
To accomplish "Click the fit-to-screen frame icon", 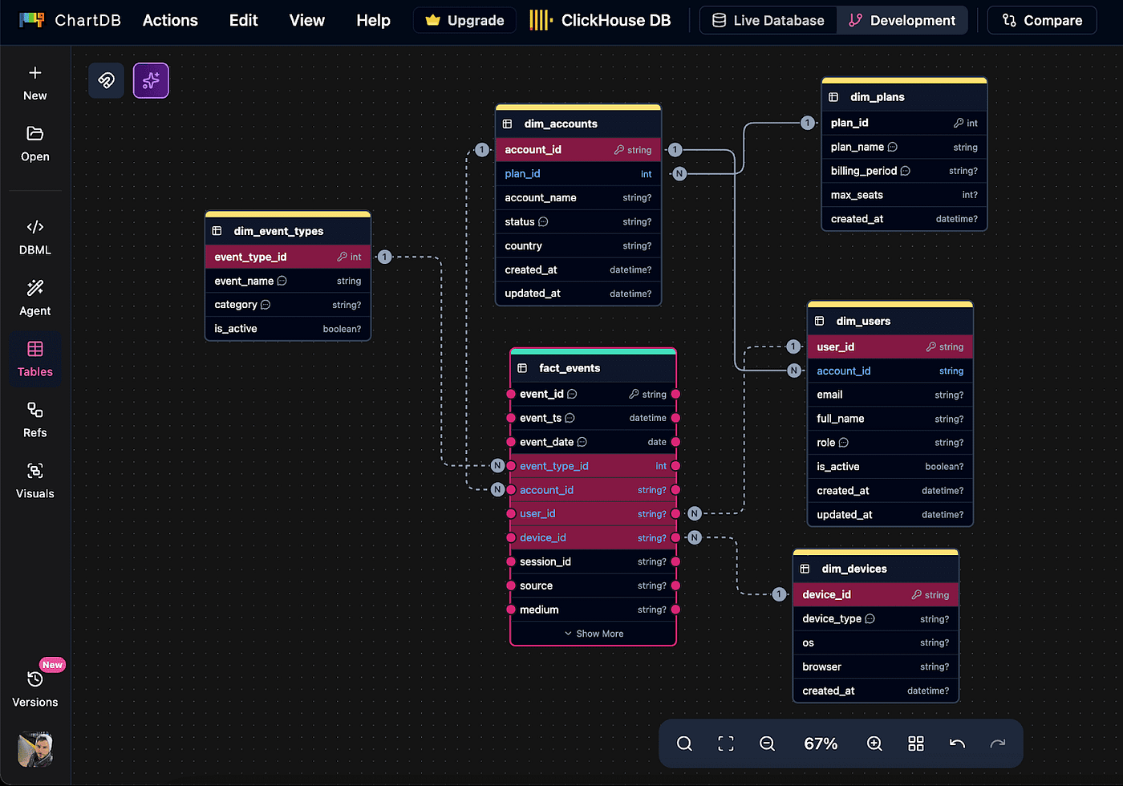I will tap(726, 743).
